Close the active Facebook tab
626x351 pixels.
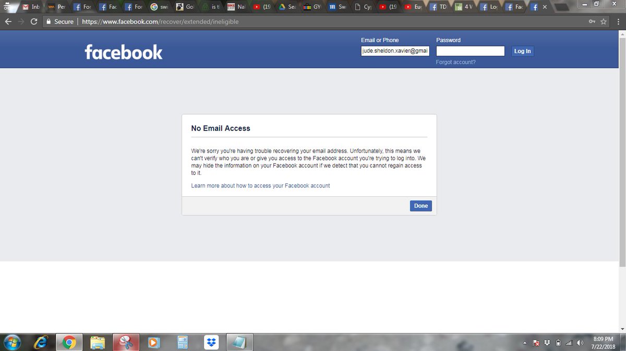pos(545,7)
